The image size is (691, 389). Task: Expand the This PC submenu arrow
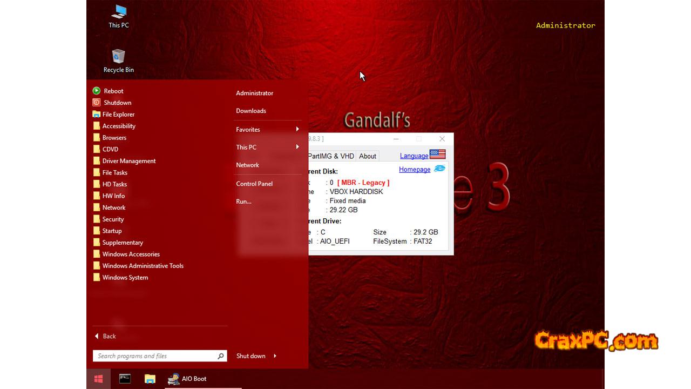pyautogui.click(x=297, y=147)
